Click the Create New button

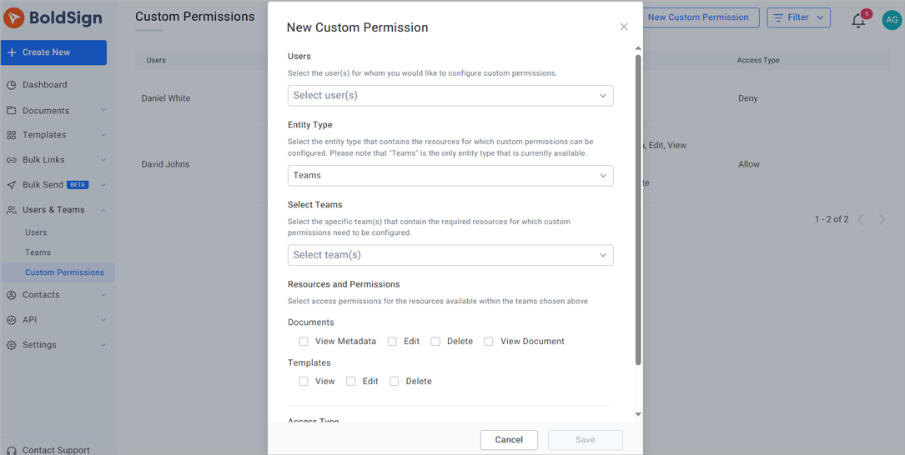coord(53,52)
